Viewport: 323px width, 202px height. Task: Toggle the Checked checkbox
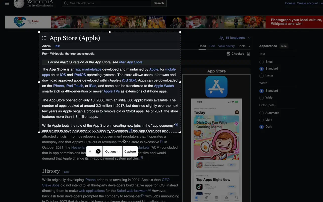(228, 54)
